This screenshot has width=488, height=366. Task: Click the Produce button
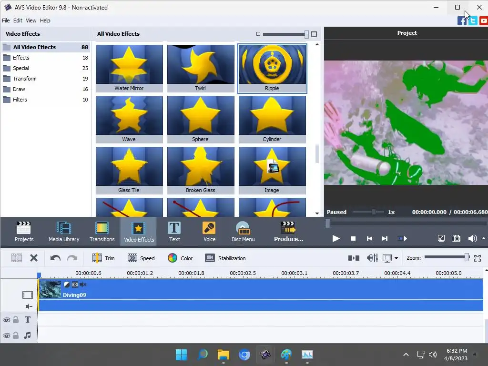tap(288, 232)
